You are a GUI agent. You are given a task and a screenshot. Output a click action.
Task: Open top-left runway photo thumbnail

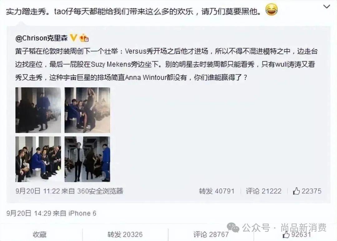tap(38, 110)
